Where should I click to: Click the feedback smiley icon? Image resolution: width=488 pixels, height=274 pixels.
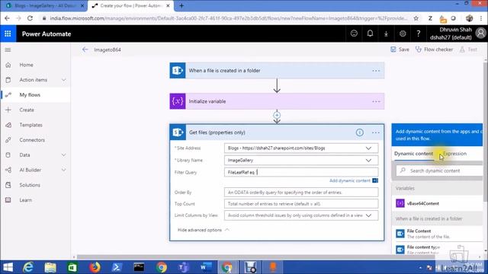point(354,33)
